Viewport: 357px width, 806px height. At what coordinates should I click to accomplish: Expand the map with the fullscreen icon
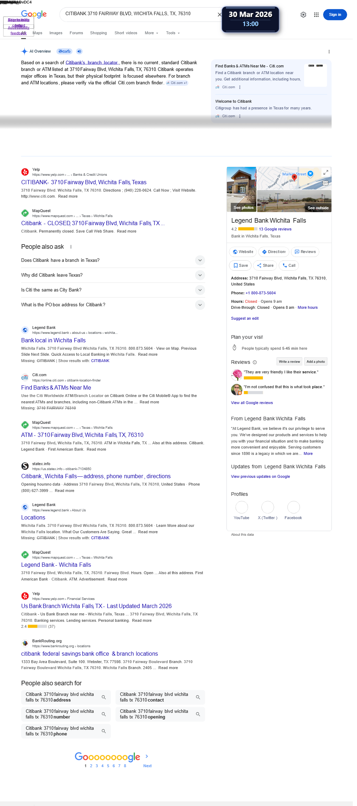coord(326,172)
